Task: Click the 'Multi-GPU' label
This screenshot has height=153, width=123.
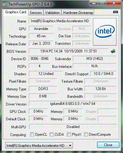Action: tap(19, 127)
